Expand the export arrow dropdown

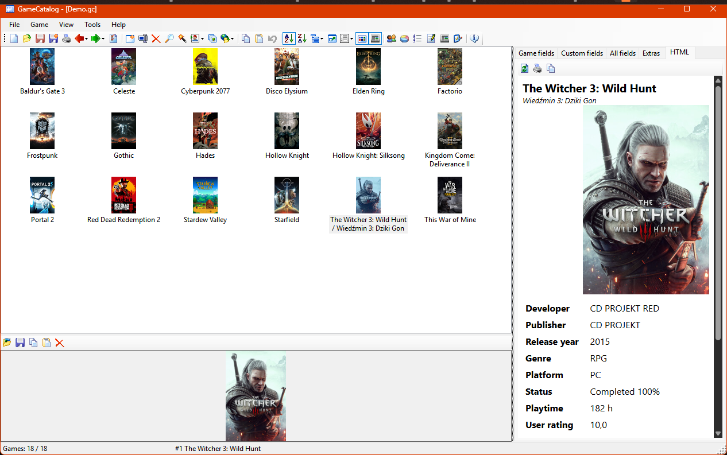tap(103, 39)
